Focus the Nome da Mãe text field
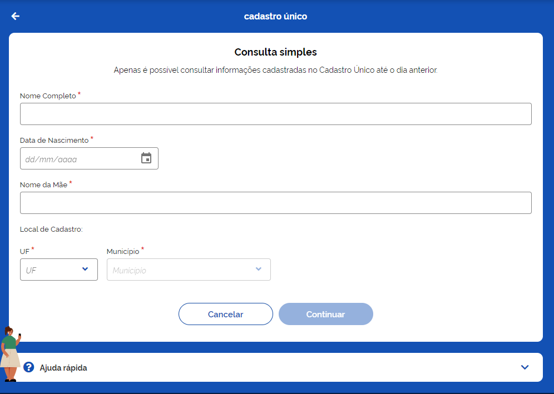 coord(275,203)
